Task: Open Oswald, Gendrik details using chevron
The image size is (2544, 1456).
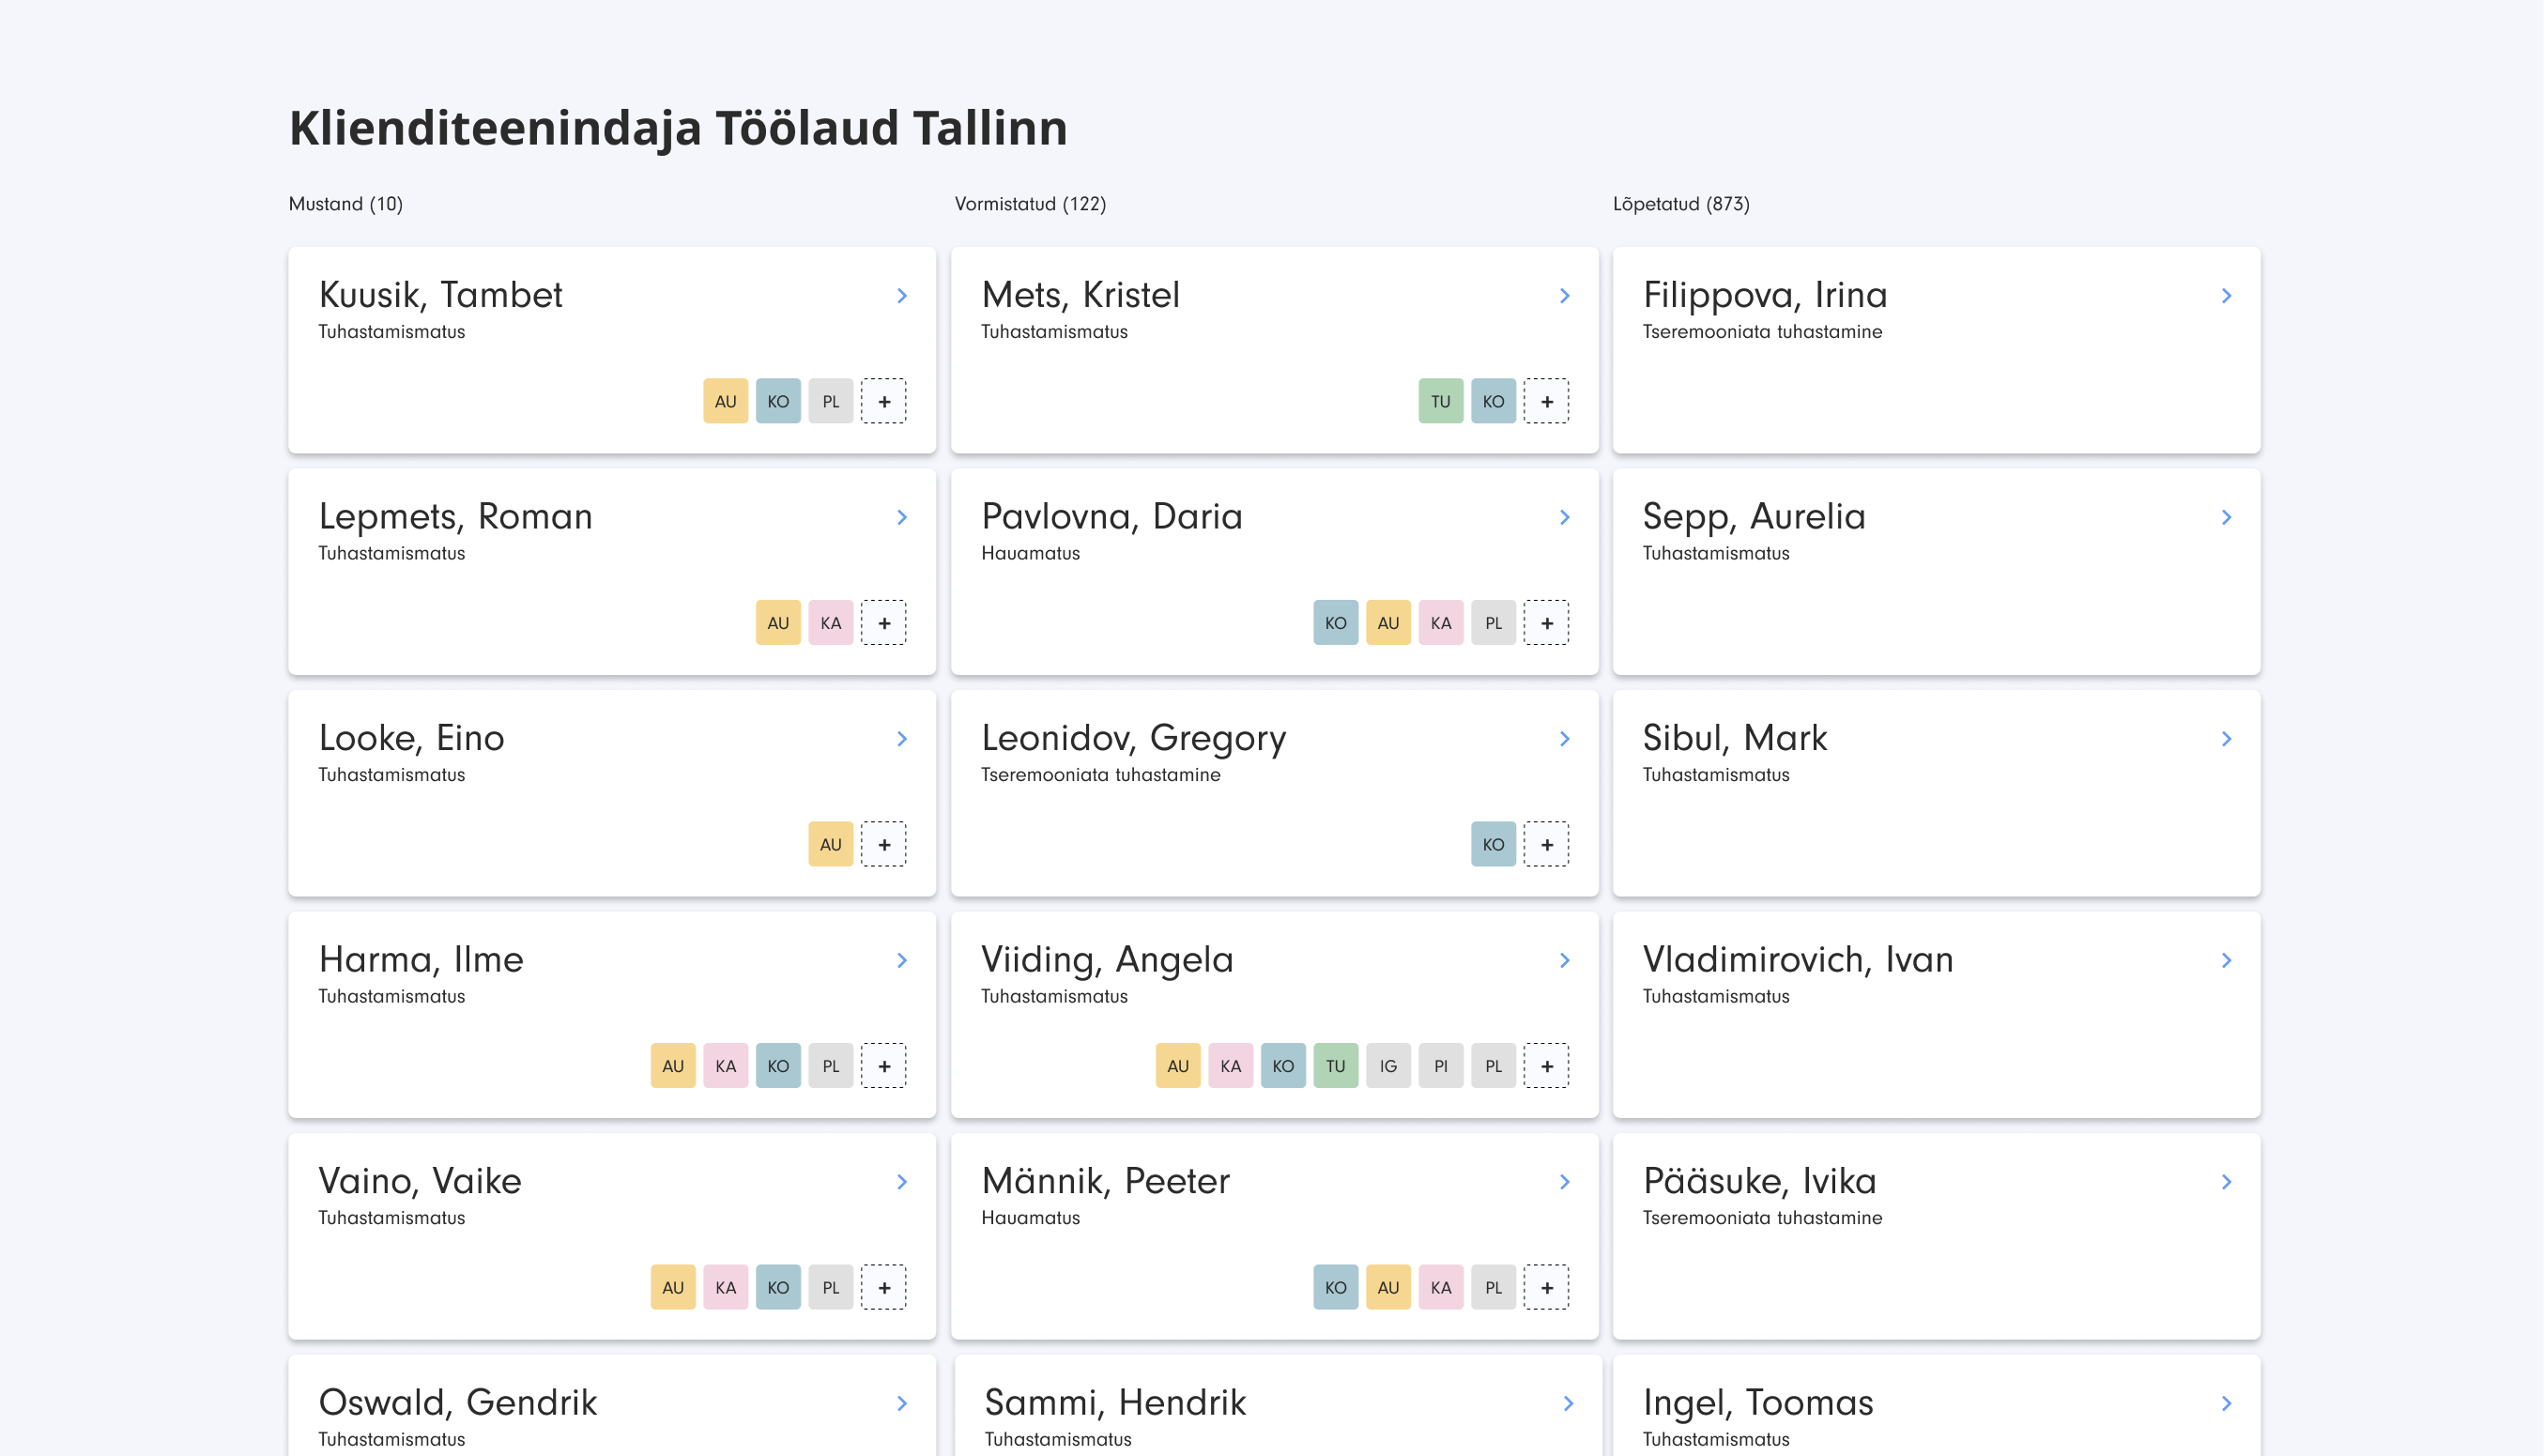Action: 902,1403
